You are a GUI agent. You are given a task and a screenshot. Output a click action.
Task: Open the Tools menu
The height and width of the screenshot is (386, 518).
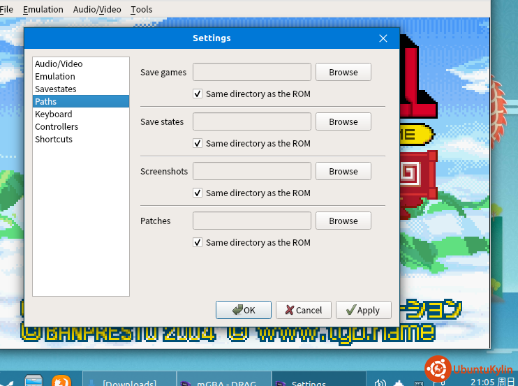click(142, 9)
